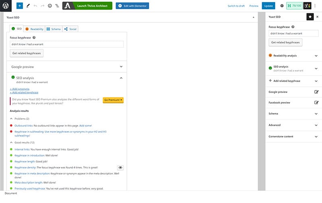Click orange face icon beside Readability analysis
This screenshot has height=203, width=322.
coord(270,55)
